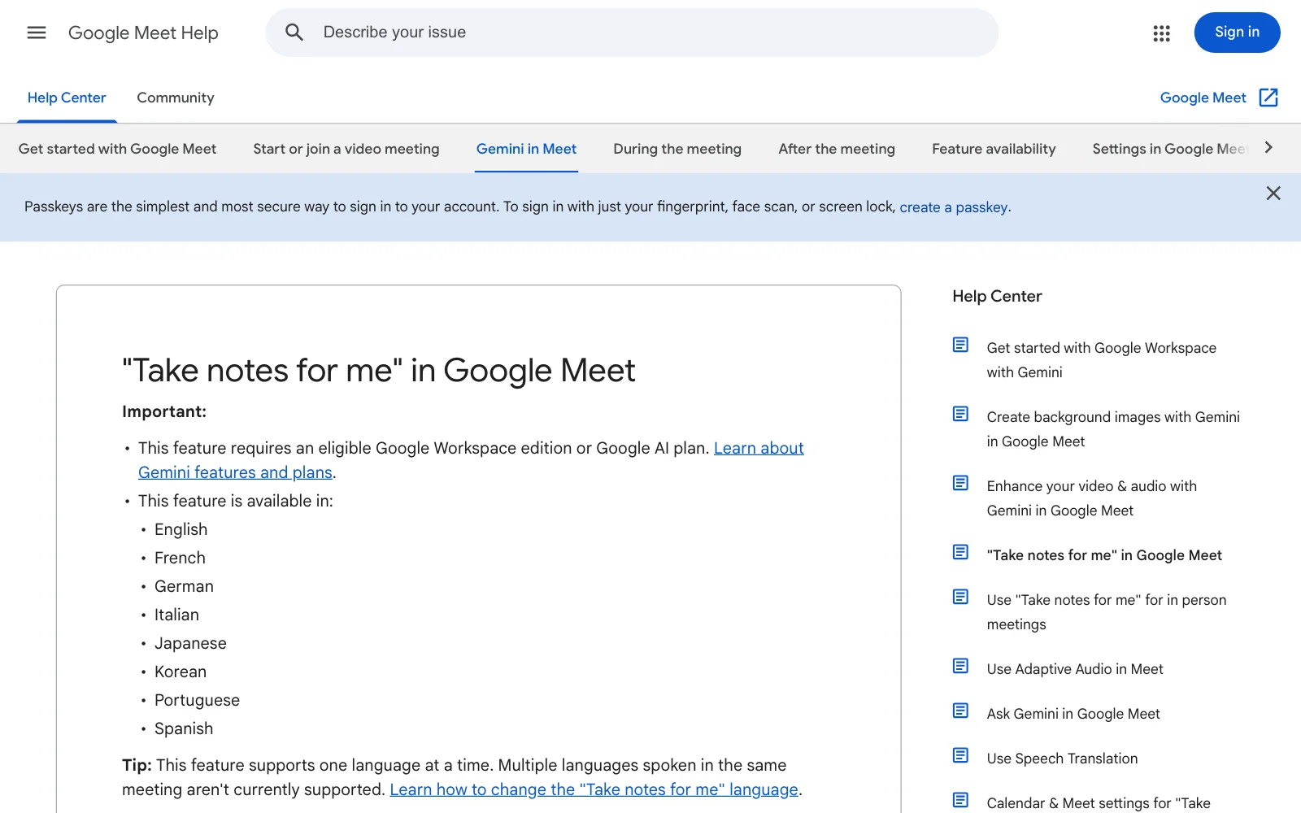Click the Describe your issue search field

pos(632,33)
